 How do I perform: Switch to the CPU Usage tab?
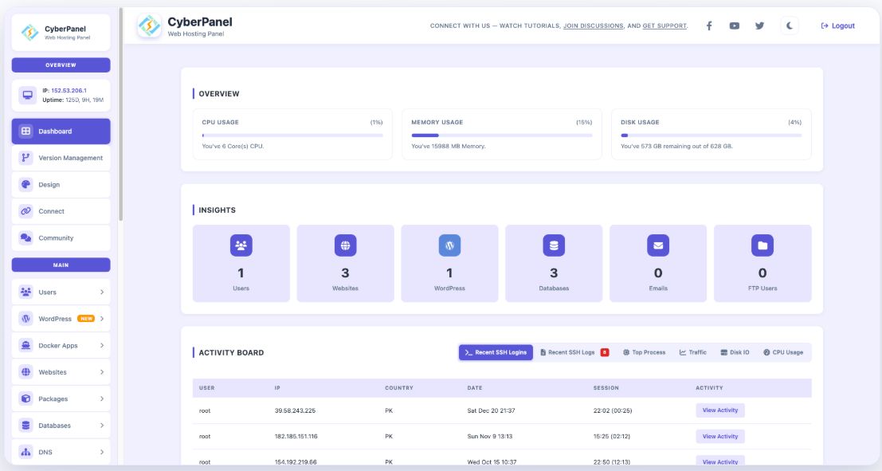pyautogui.click(x=783, y=352)
